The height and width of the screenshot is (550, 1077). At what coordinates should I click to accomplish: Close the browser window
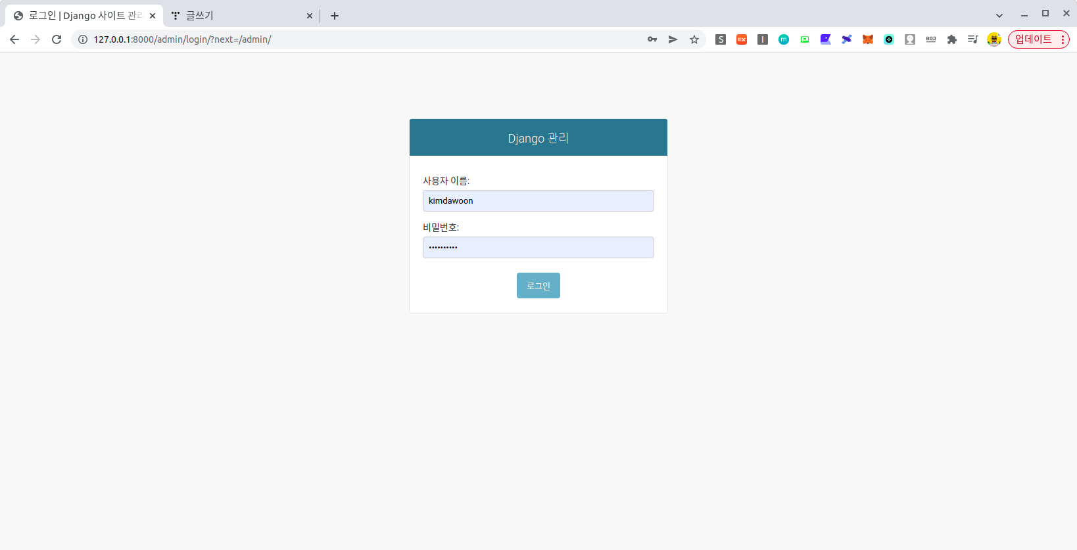click(1066, 13)
